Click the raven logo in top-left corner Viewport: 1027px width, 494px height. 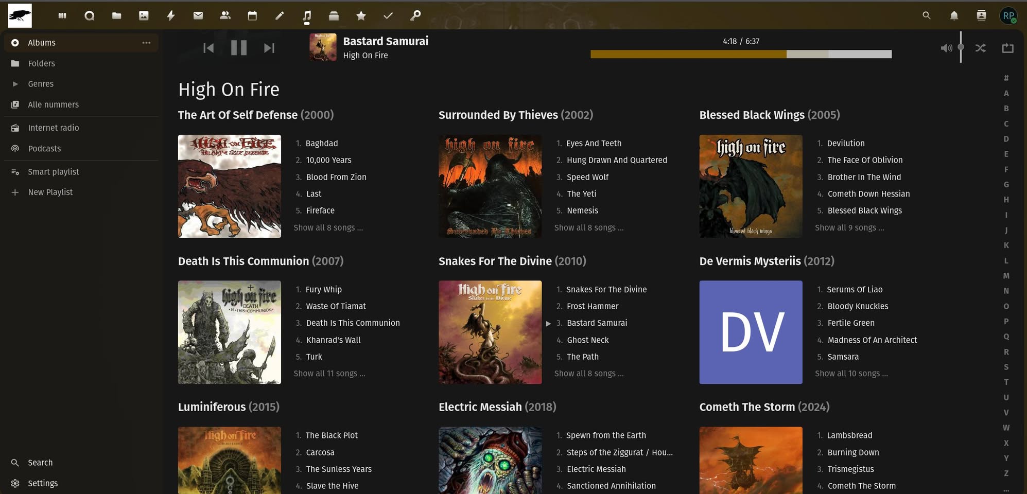20,15
